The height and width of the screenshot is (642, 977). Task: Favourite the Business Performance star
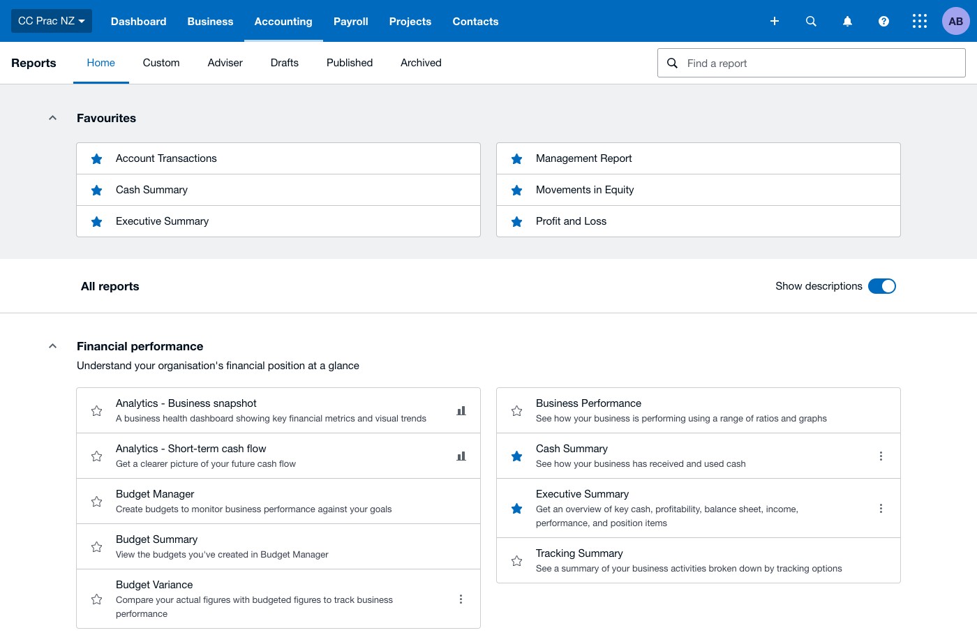pyautogui.click(x=517, y=411)
